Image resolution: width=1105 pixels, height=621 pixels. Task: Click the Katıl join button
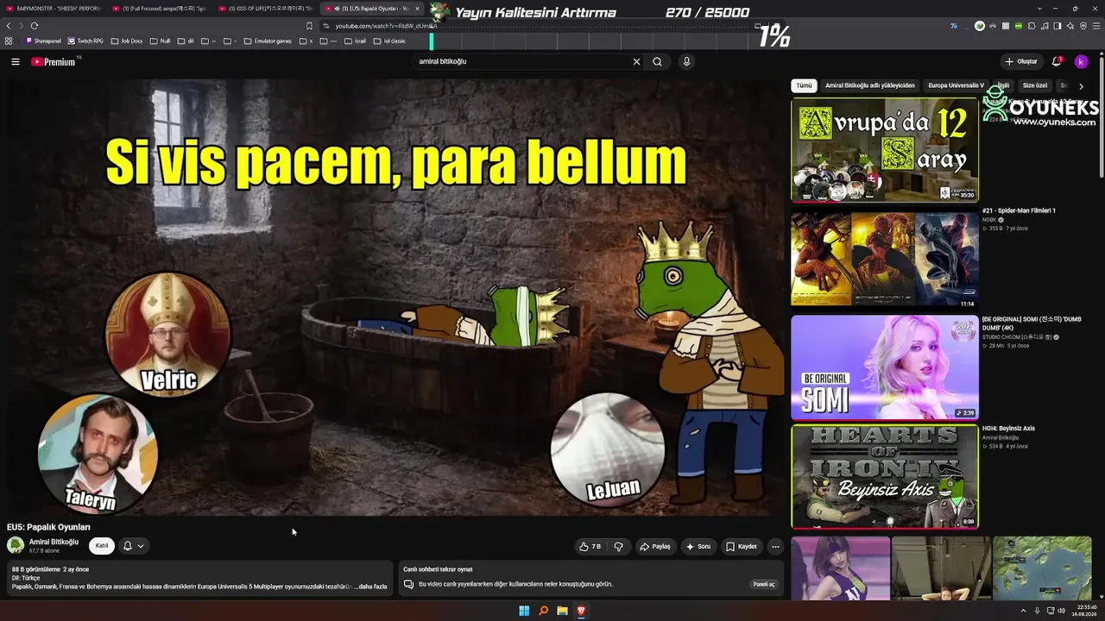102,546
